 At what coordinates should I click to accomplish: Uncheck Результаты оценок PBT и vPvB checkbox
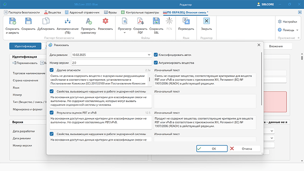pyautogui.click(x=52, y=112)
